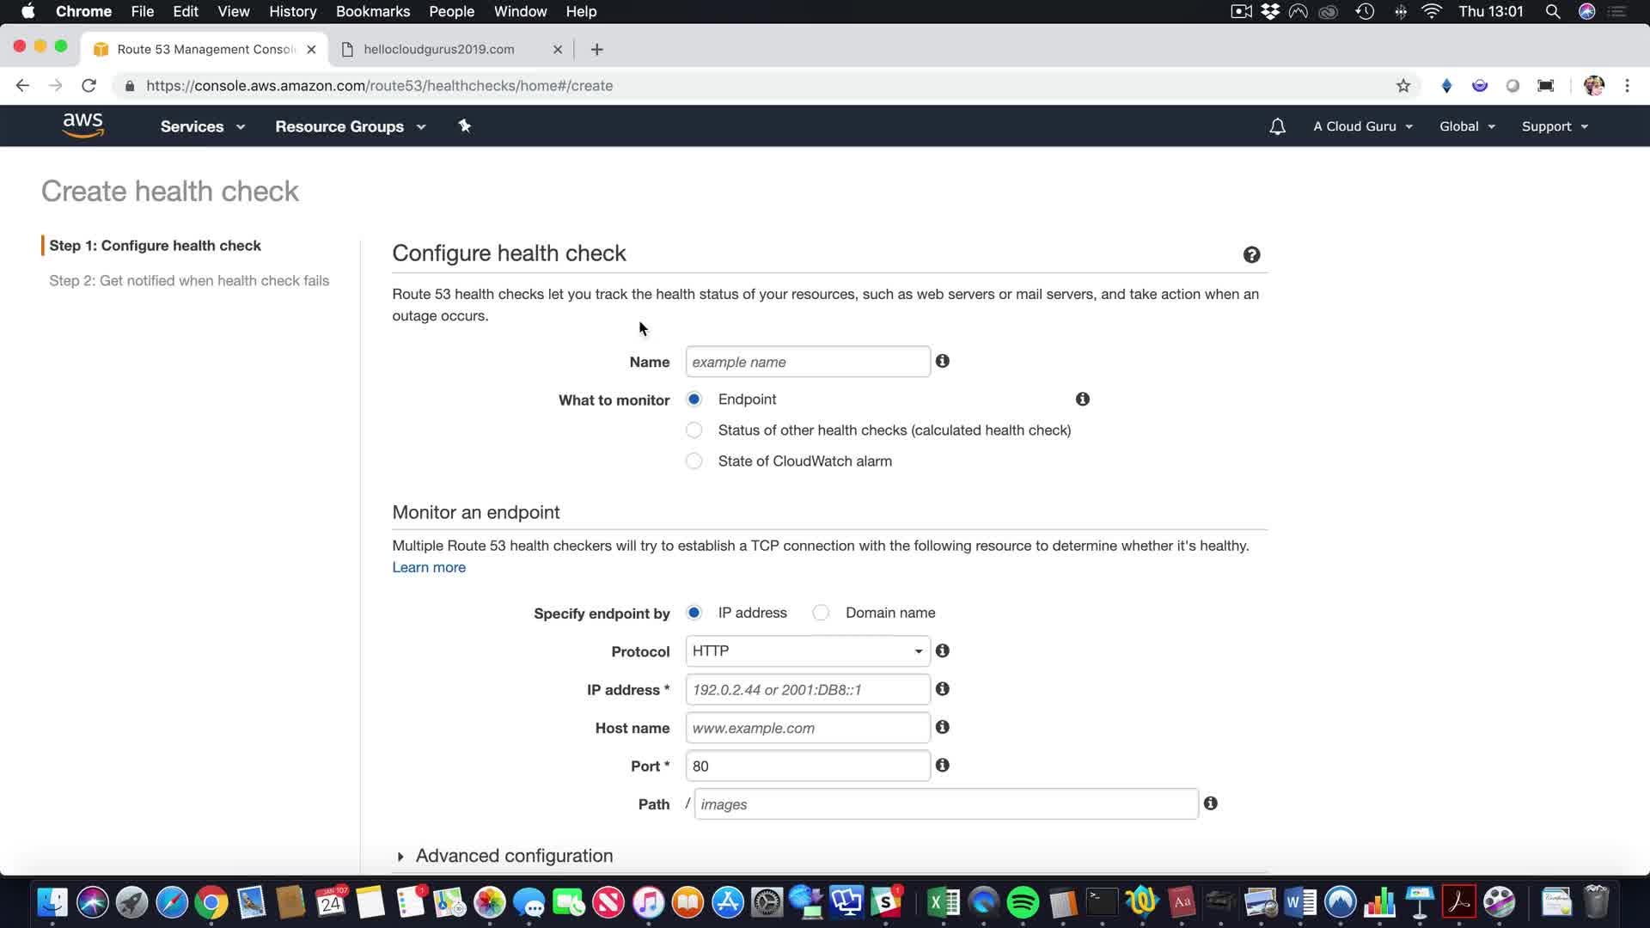Switch to hellocloudgurus2019.com tab
Screen dimensions: 1650x928
[x=439, y=49]
